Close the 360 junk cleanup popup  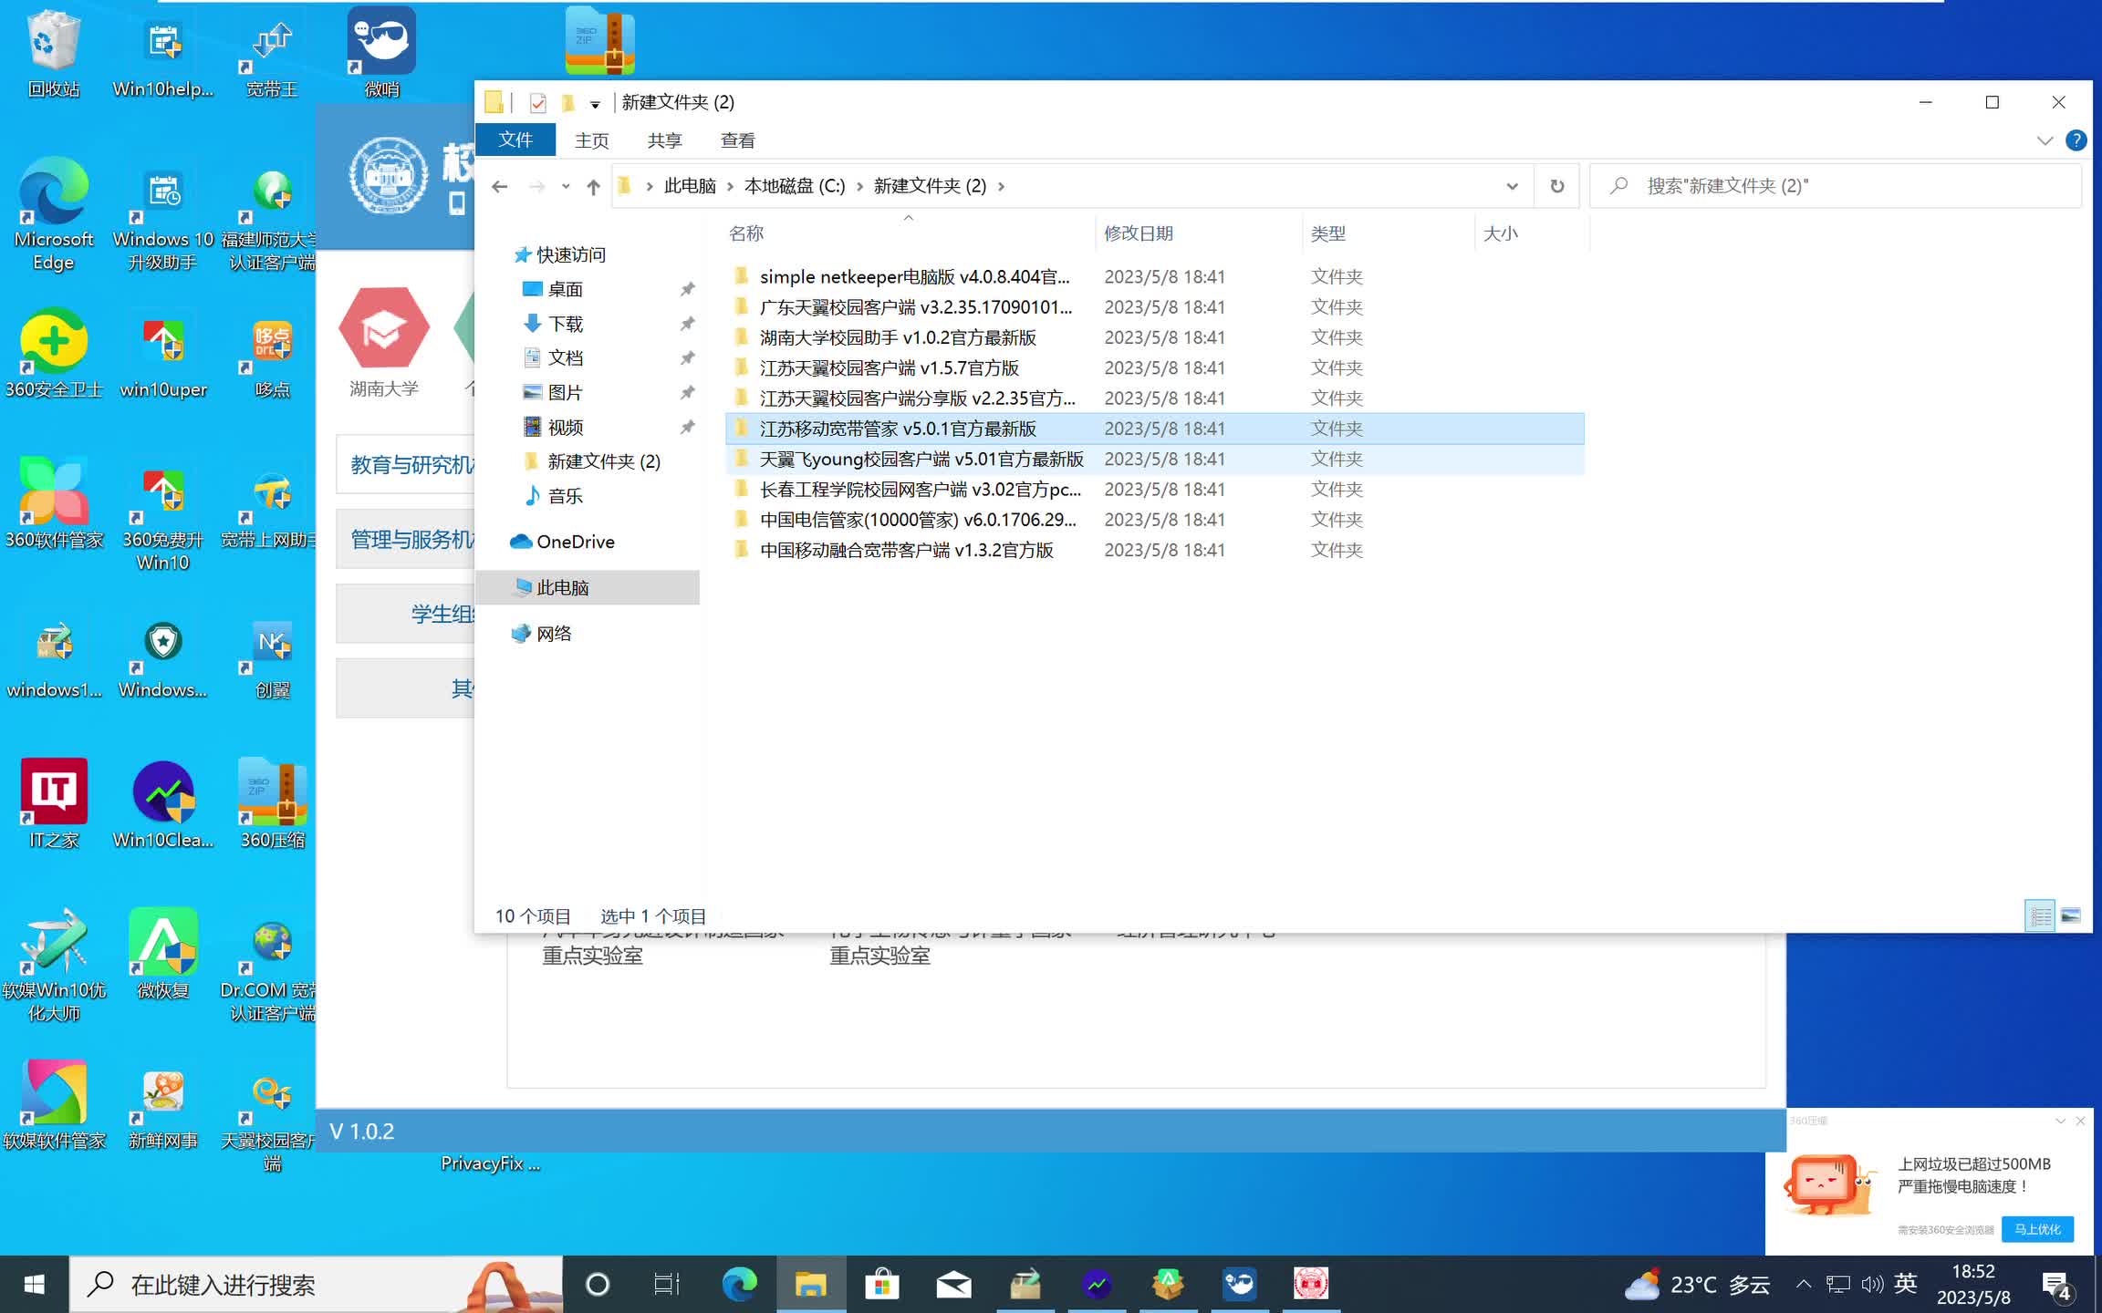pos(2080,1121)
